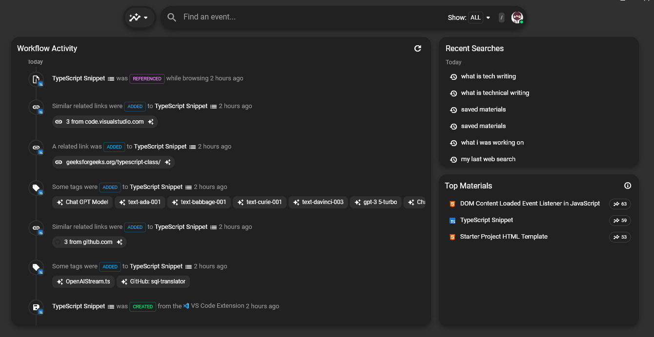Click the 'OpenAIStream.ts' tag chip
654x337 pixels.
[x=83, y=281]
